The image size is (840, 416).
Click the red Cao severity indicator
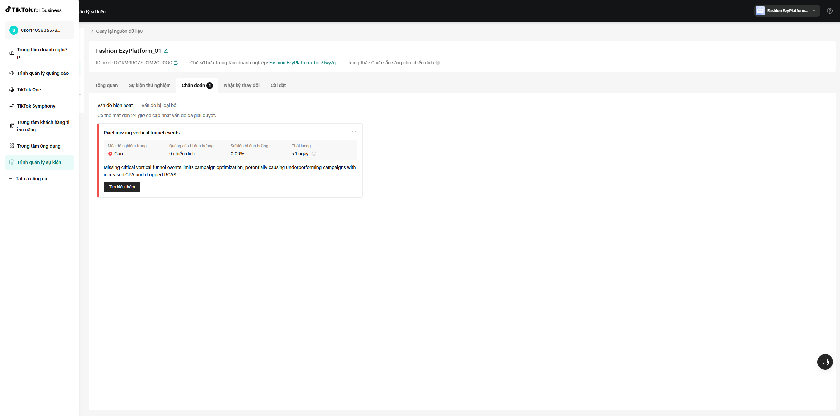click(x=110, y=154)
